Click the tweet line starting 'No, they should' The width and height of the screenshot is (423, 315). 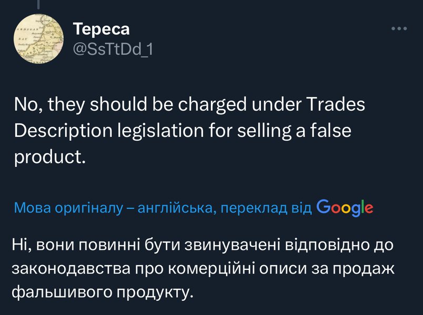[x=189, y=105]
